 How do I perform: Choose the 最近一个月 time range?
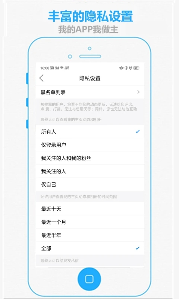90,222
